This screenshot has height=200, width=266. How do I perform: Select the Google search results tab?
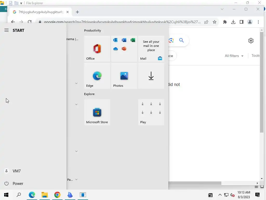tap(41, 12)
